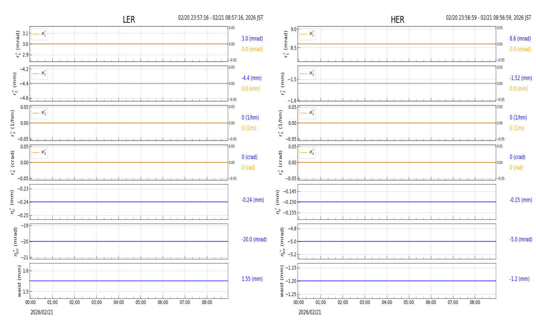
Task: Click the LER ηpy* (mrad) axis label
Action: click(16, 241)
